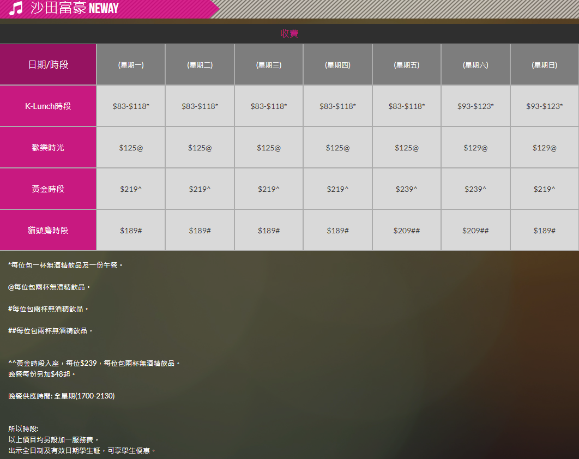
Task: Click the 貓頭鷹時段 row label
Action: point(48,231)
